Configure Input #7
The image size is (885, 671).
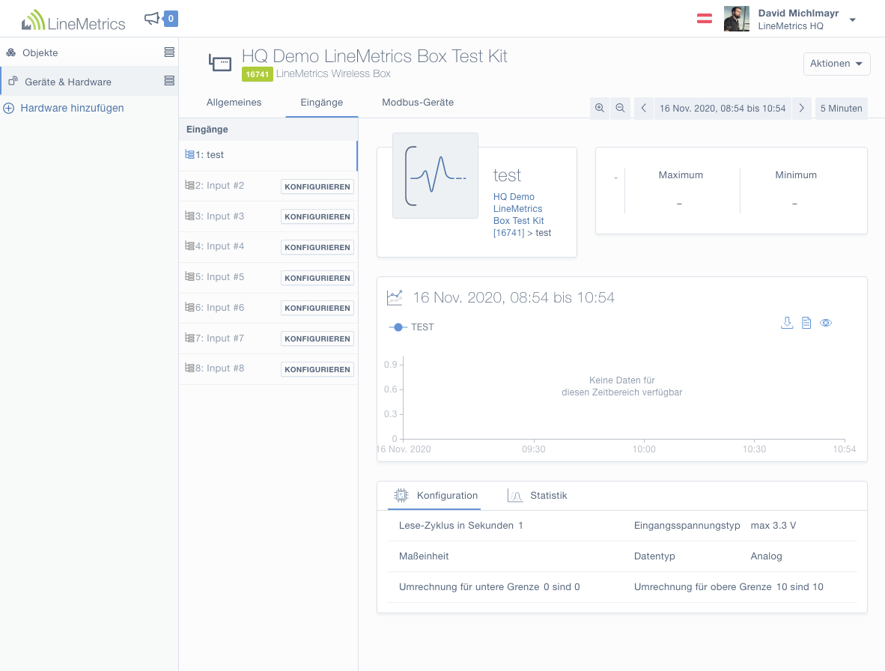[317, 338]
